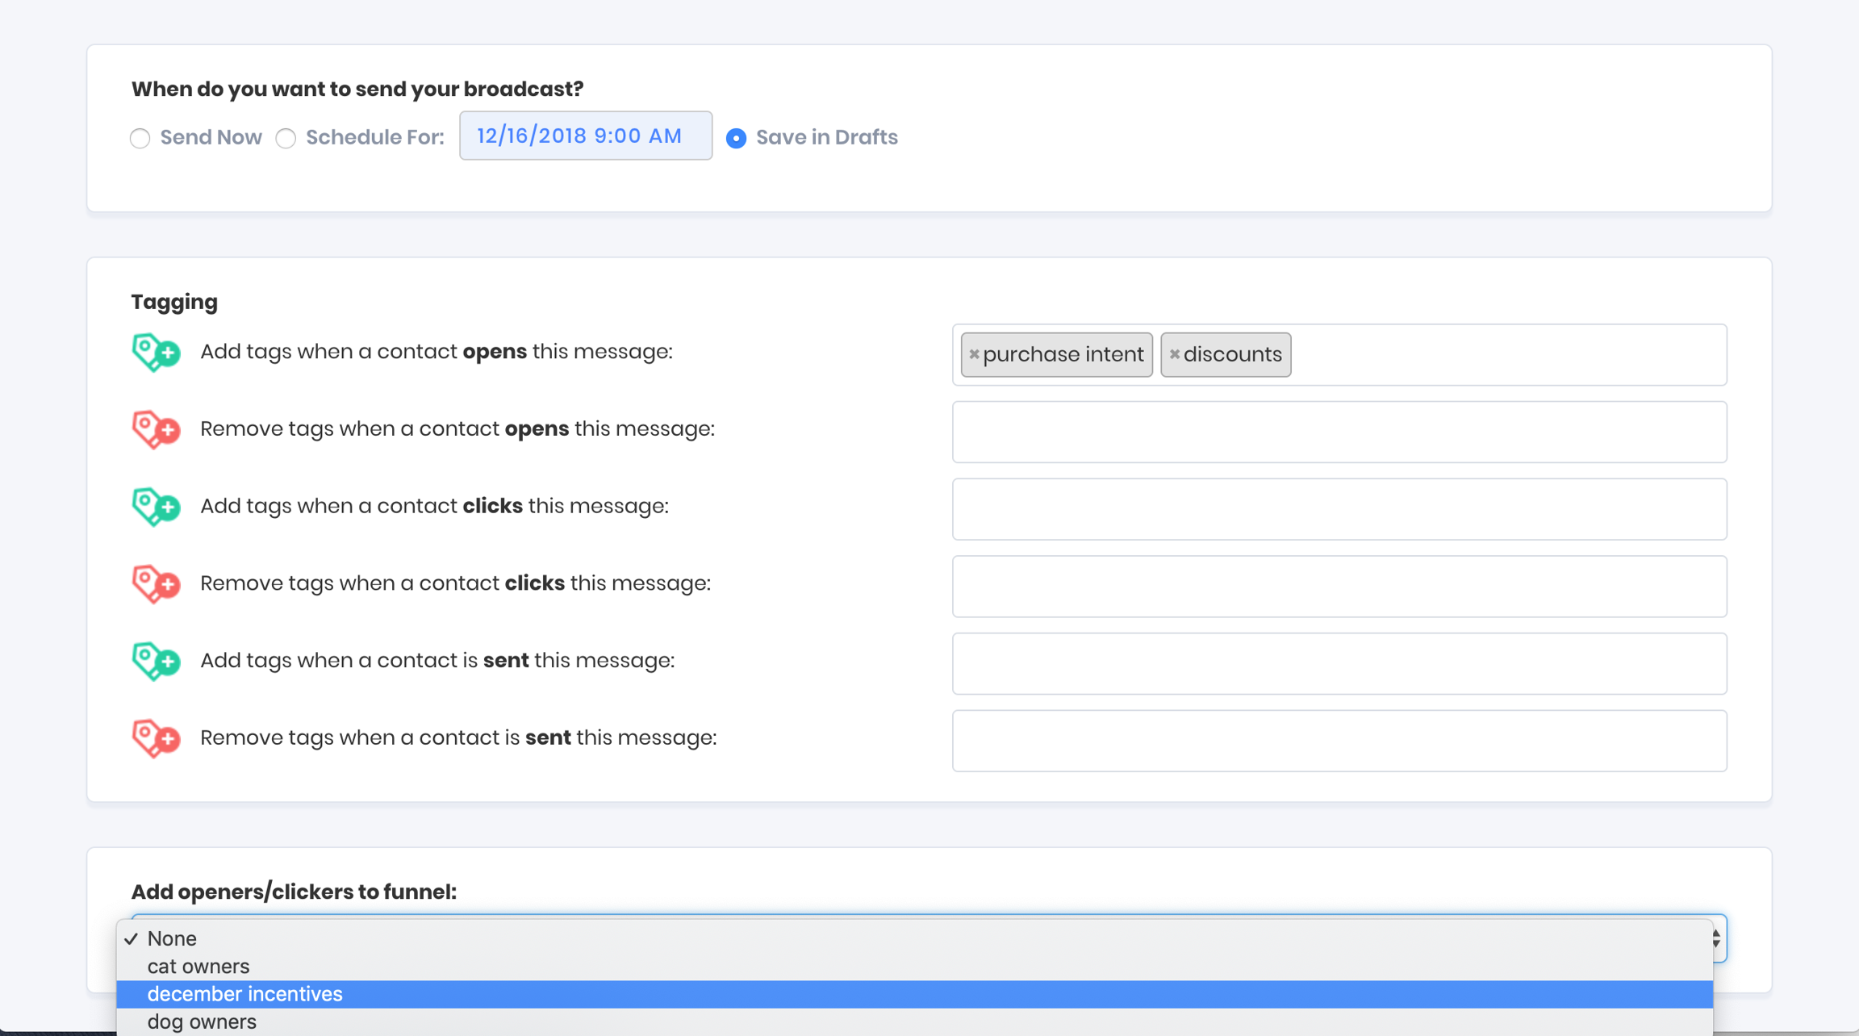The width and height of the screenshot is (1859, 1036).
Task: Select the Send Now radio option
Action: point(140,138)
